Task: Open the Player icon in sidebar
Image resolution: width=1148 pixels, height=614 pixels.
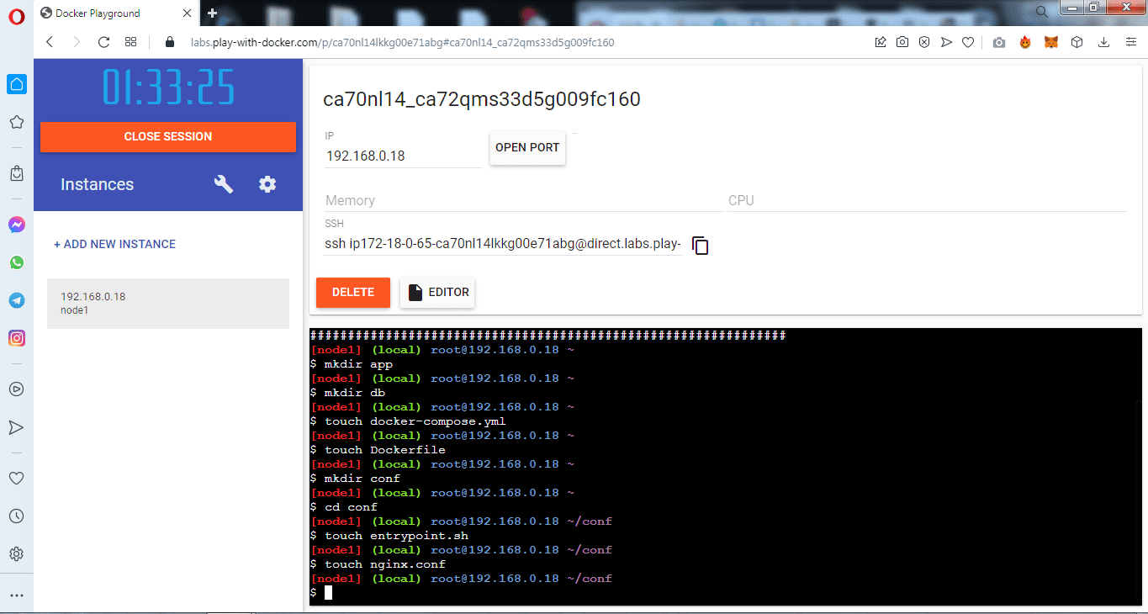Action: point(16,389)
